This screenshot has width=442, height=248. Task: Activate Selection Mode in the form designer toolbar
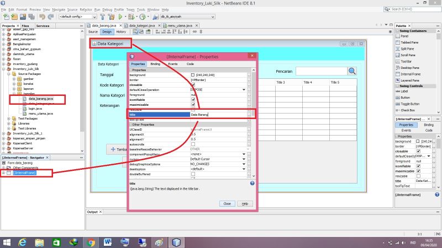pos(135,32)
